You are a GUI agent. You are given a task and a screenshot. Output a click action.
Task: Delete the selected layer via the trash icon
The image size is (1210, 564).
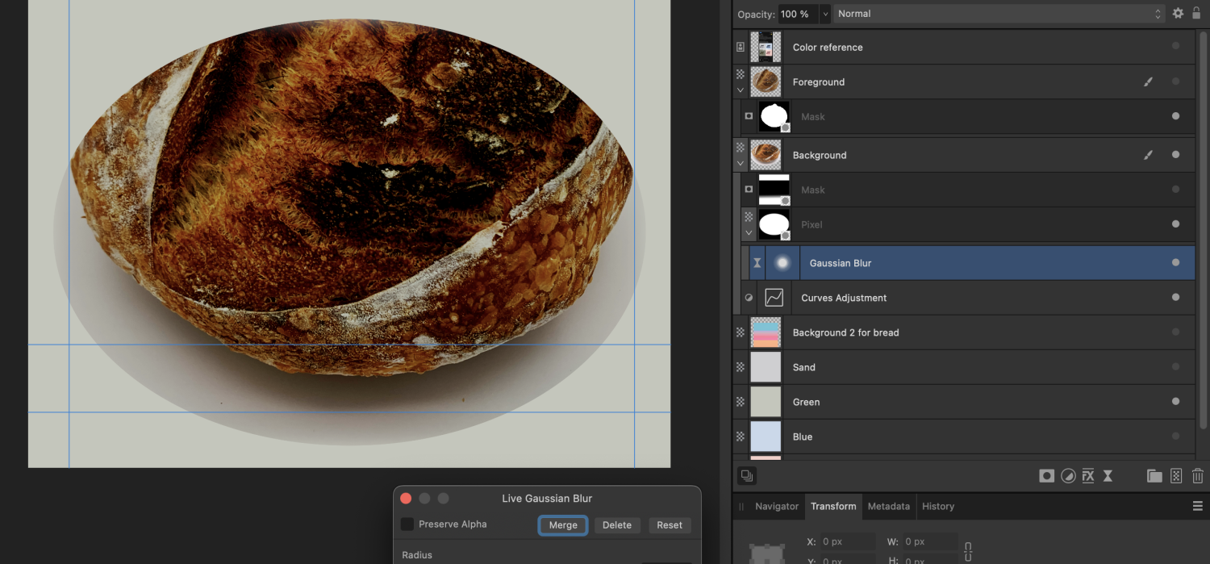pos(1198,476)
